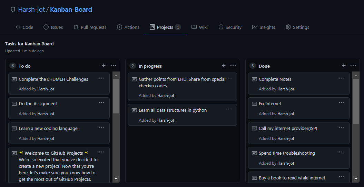
Task: Select the Projects tab
Action: pos(165,27)
